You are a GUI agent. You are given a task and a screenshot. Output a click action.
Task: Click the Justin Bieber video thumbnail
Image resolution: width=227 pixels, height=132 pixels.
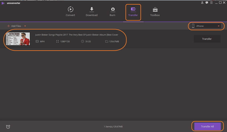18,39
